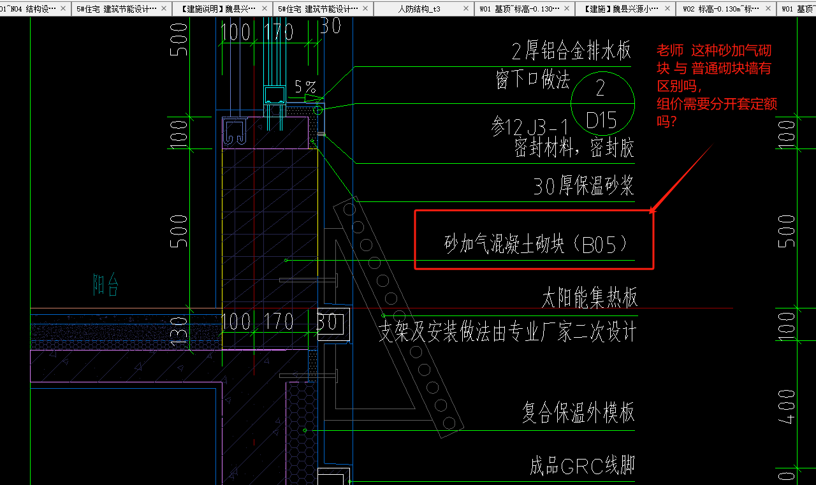Select the 2厚铝合金排水板 annotation text
The height and width of the screenshot is (485, 816).
click(x=571, y=50)
